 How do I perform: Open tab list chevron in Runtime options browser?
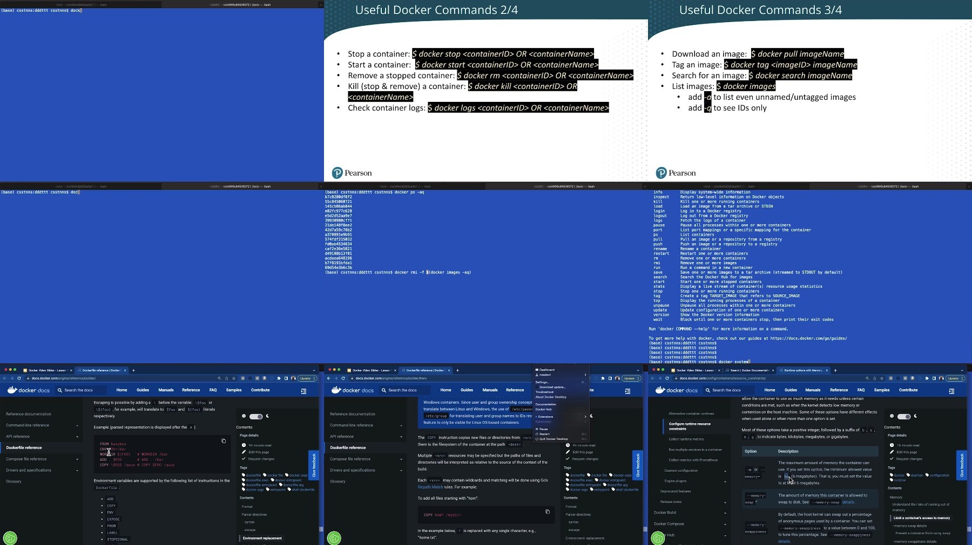[962, 370]
